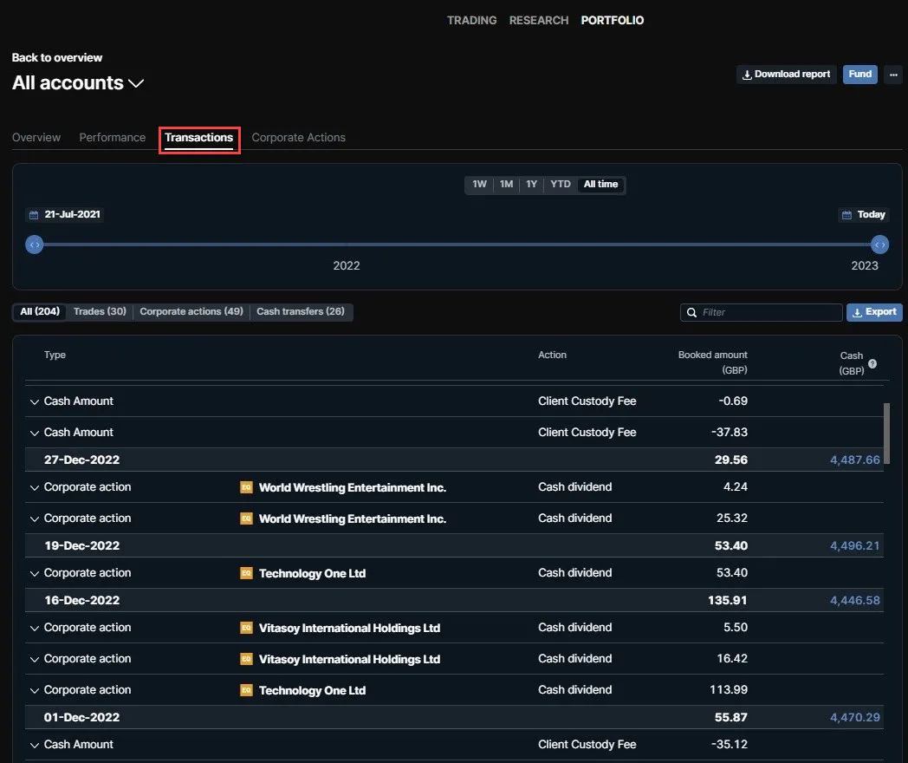
Task: Click the calendar icon beside 21-Jul-2021
Action: pyautogui.click(x=34, y=215)
